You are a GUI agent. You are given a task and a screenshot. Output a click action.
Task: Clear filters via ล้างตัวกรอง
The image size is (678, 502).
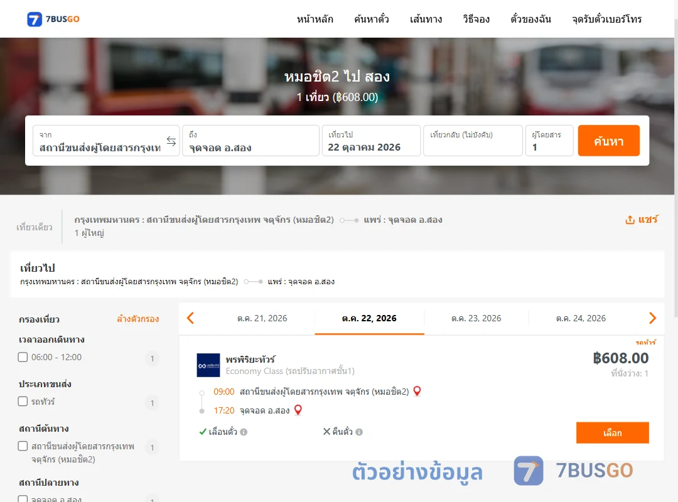point(138,319)
